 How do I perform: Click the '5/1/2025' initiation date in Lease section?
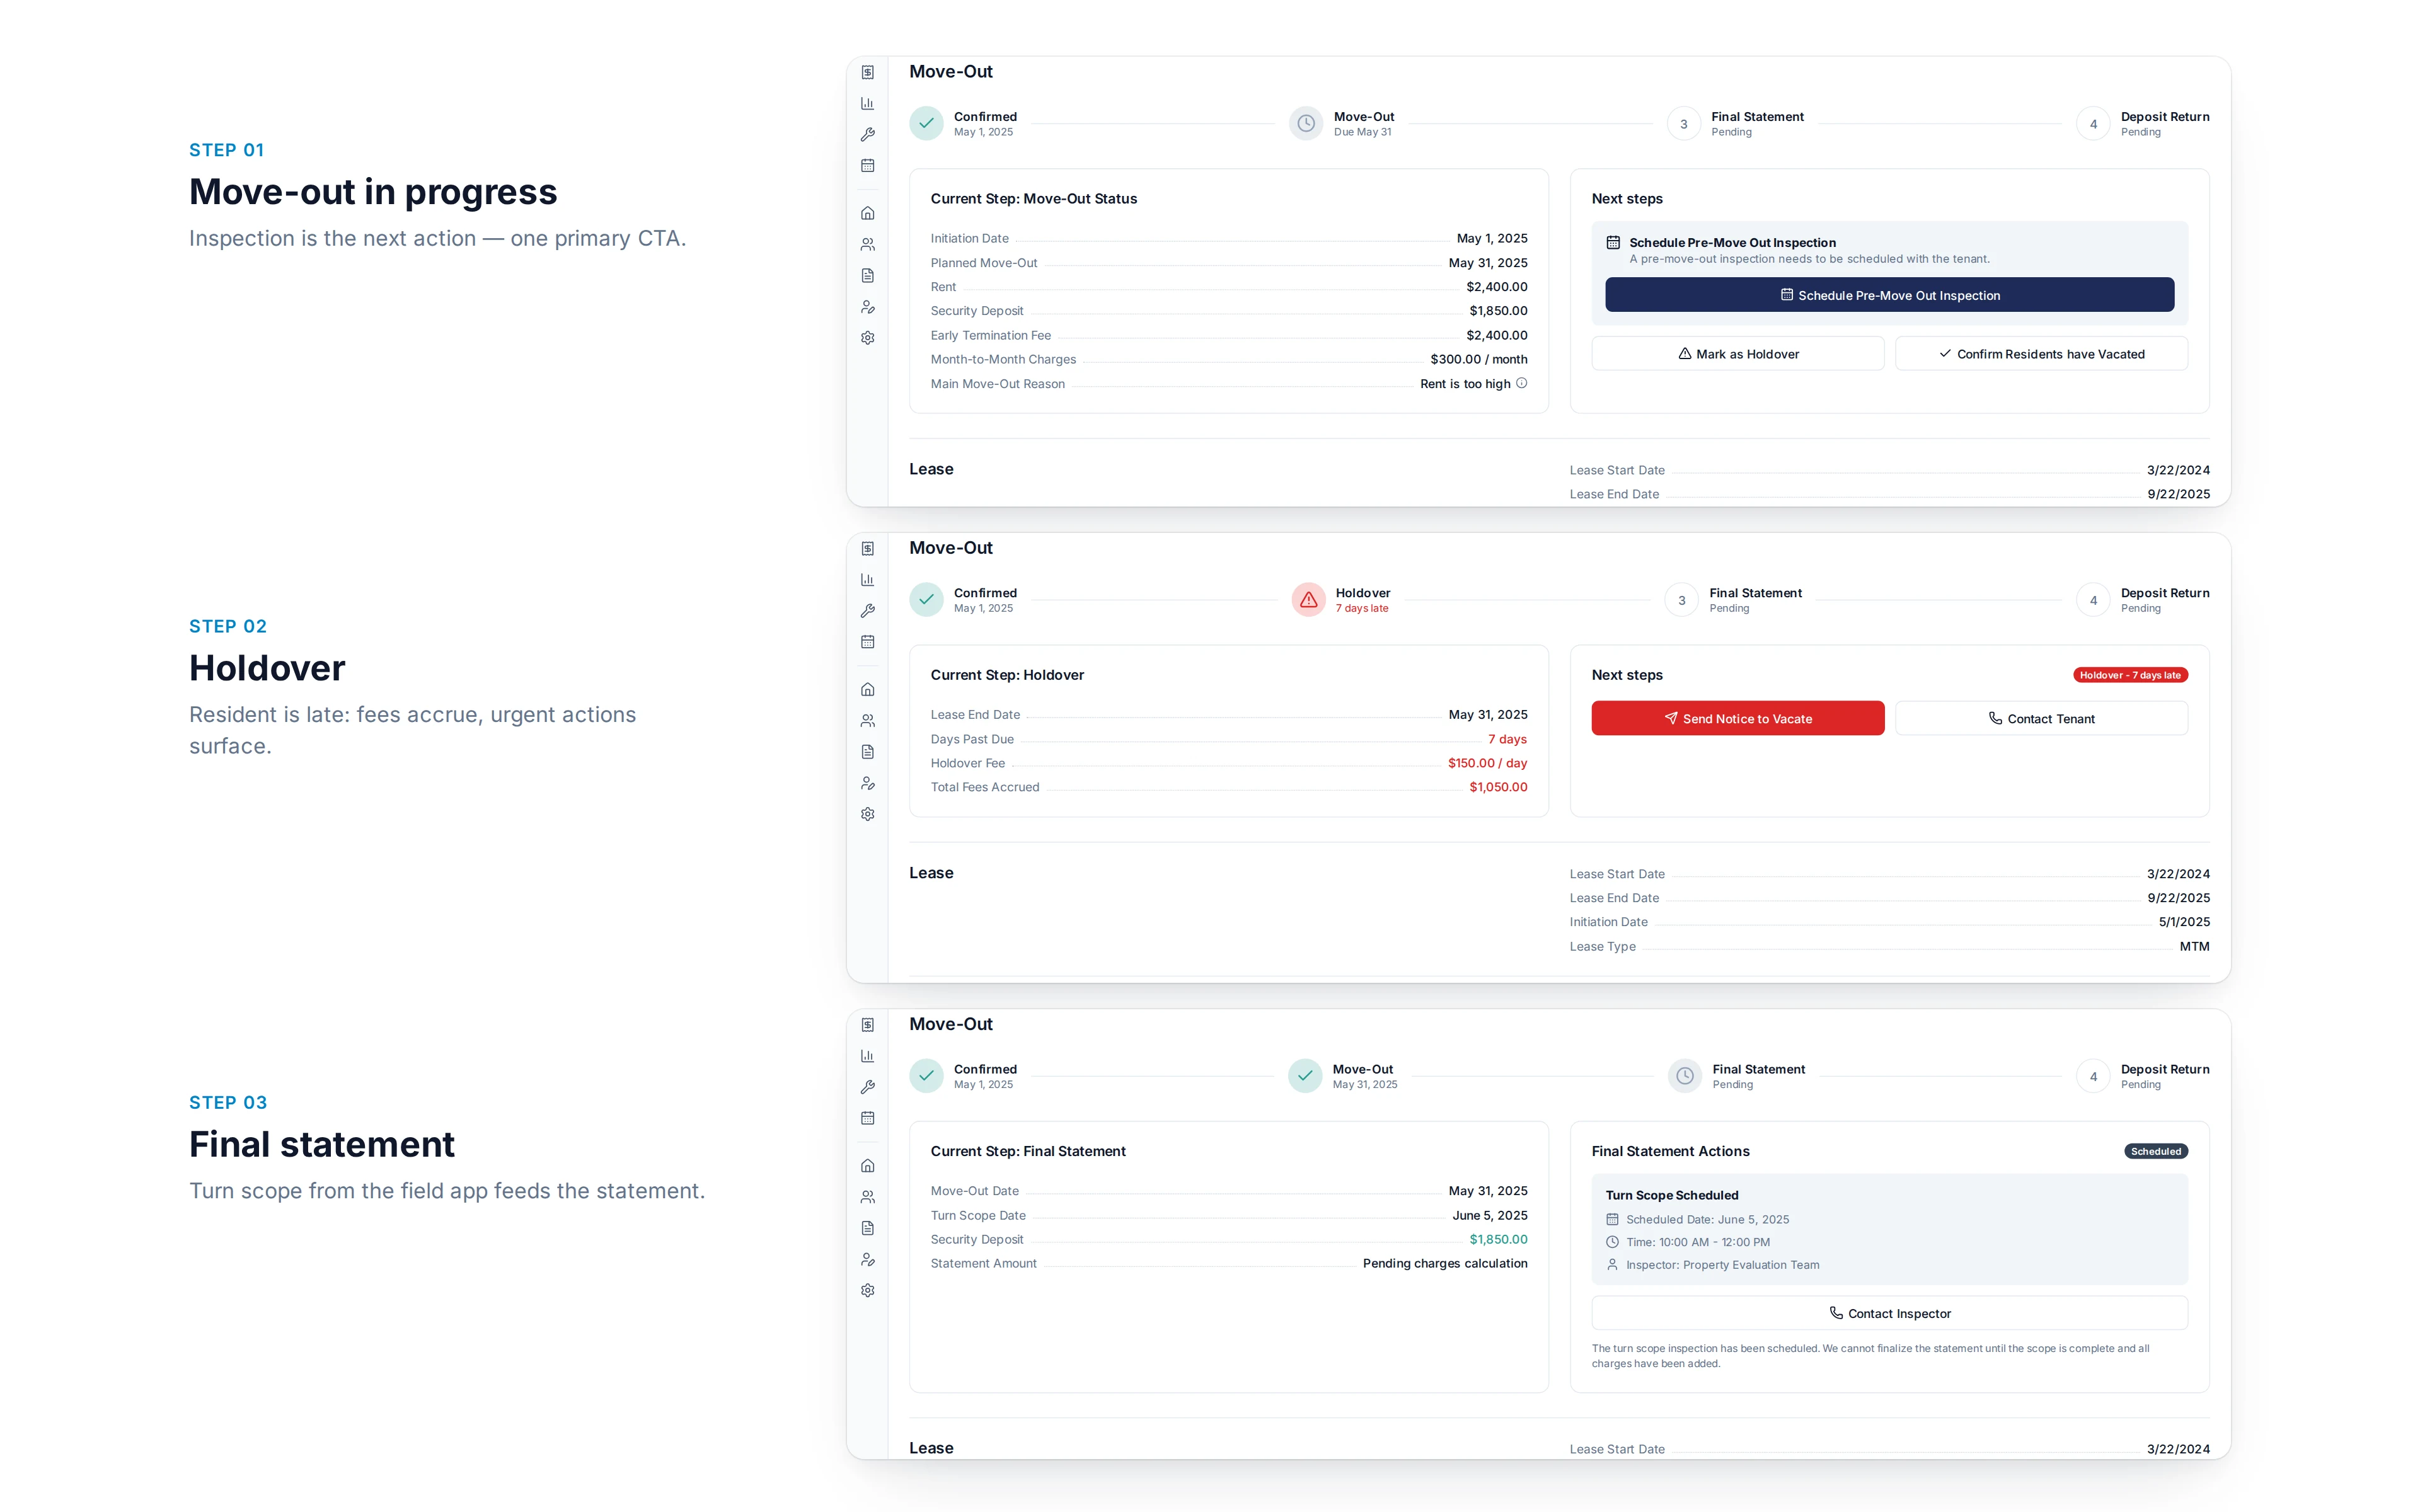point(2184,922)
